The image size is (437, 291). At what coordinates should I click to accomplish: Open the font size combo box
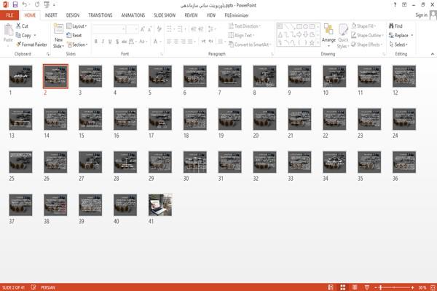click(x=132, y=29)
